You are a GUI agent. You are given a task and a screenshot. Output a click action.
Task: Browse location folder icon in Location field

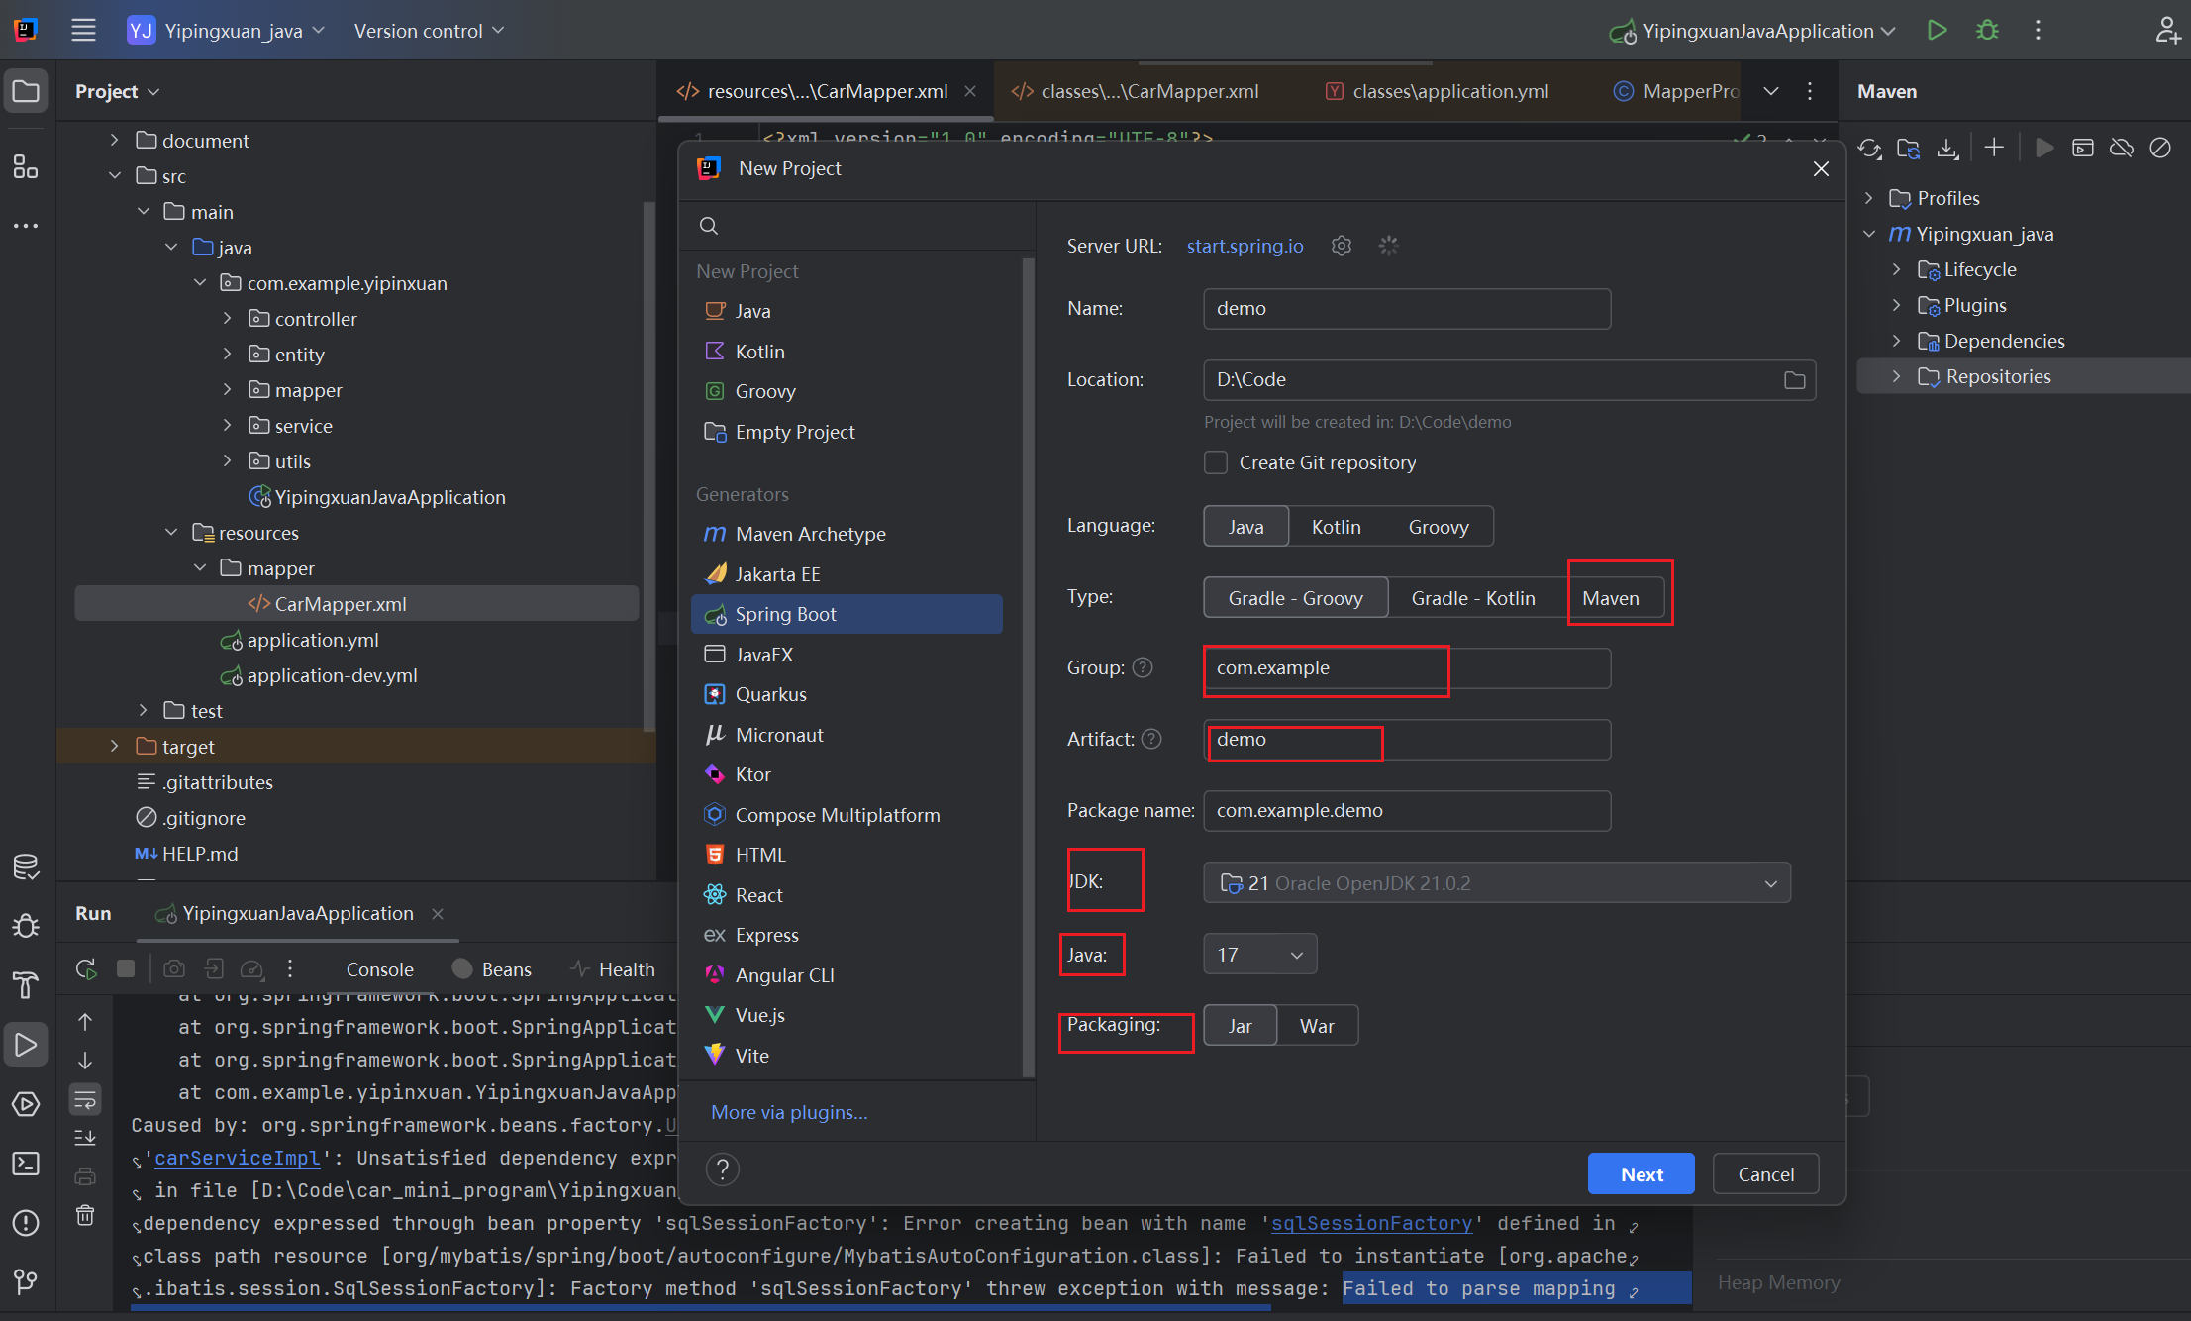[1794, 380]
